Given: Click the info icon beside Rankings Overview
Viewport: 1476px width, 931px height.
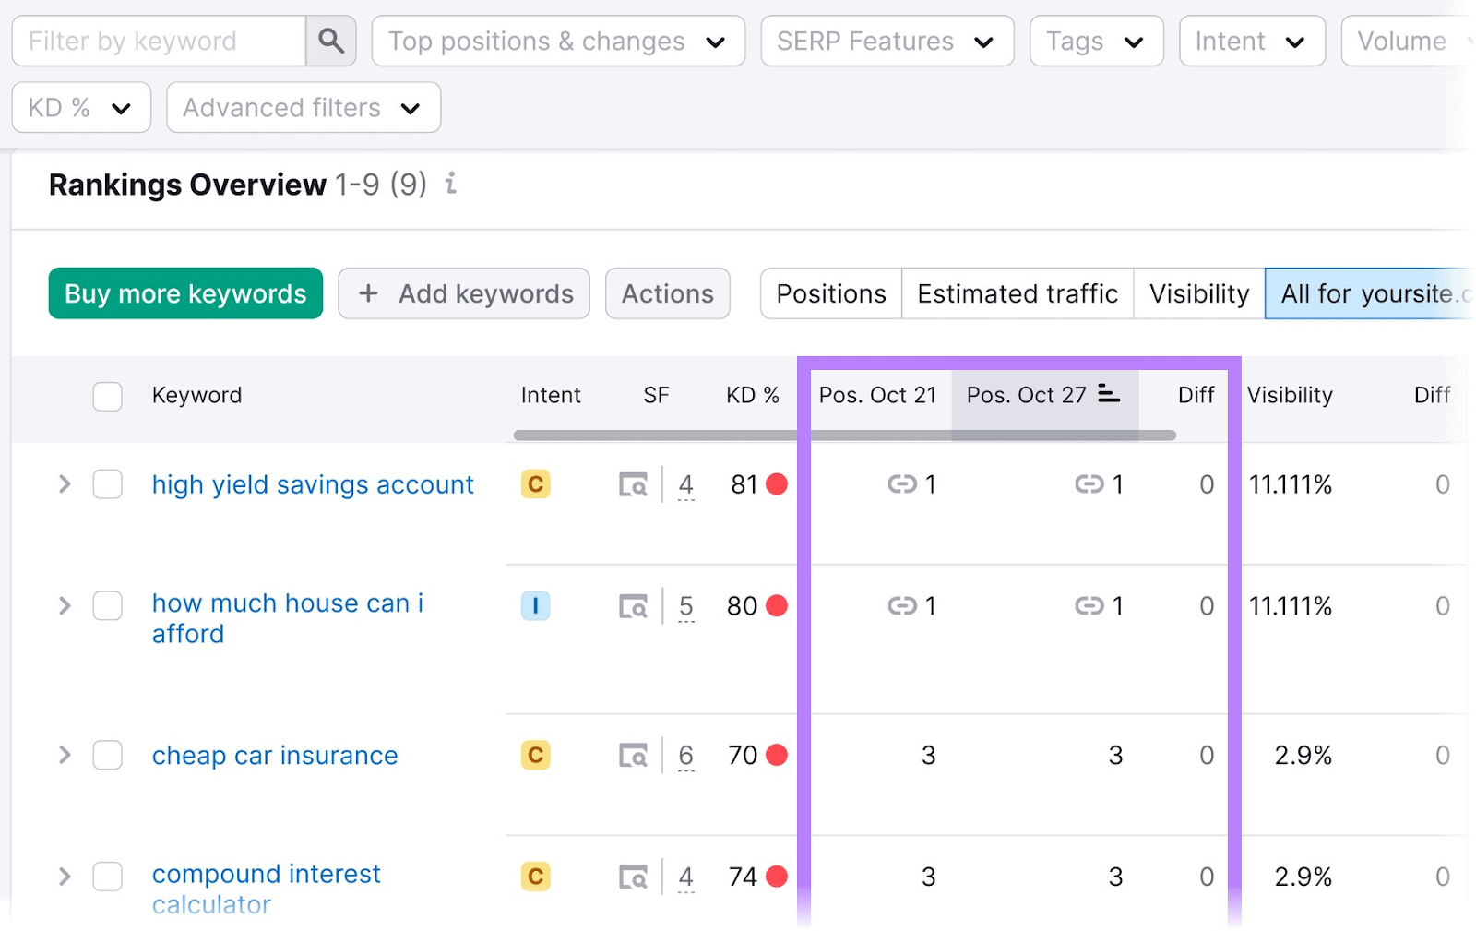Looking at the screenshot, I should pos(450,185).
